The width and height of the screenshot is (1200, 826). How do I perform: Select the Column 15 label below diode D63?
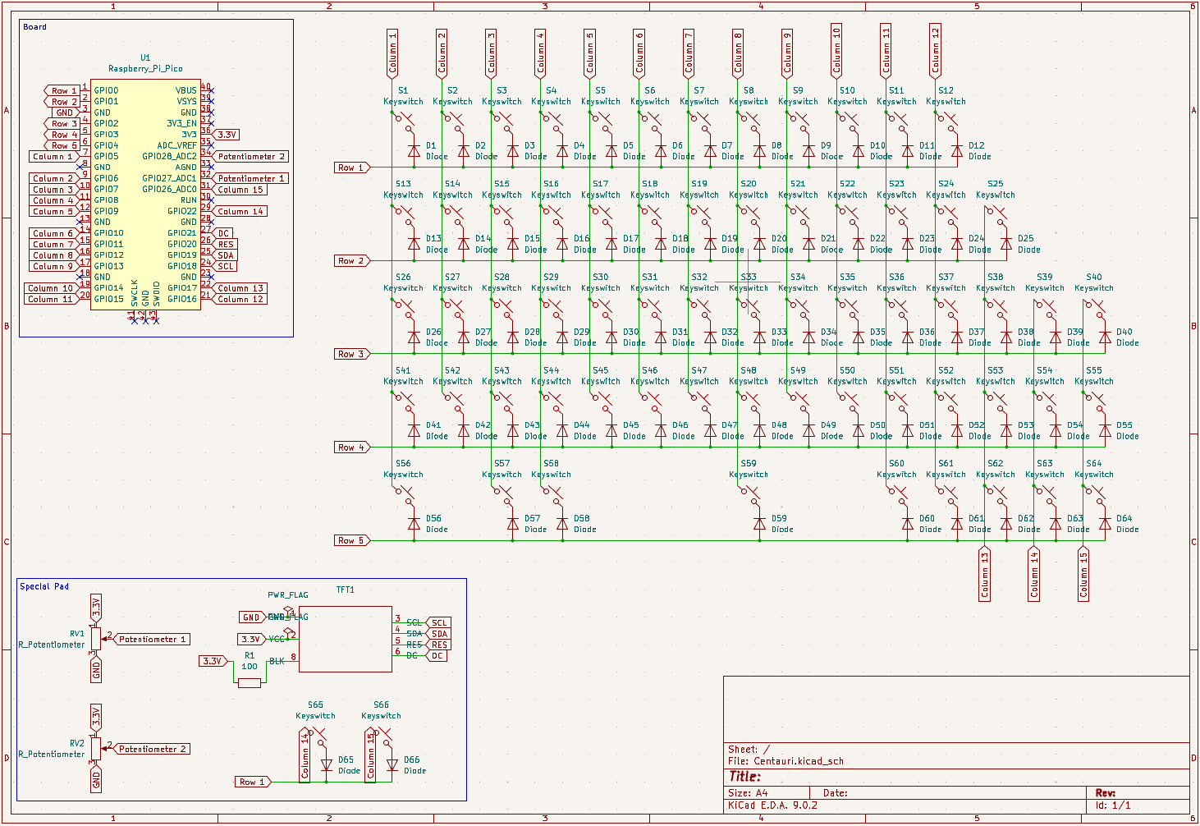point(1083,574)
